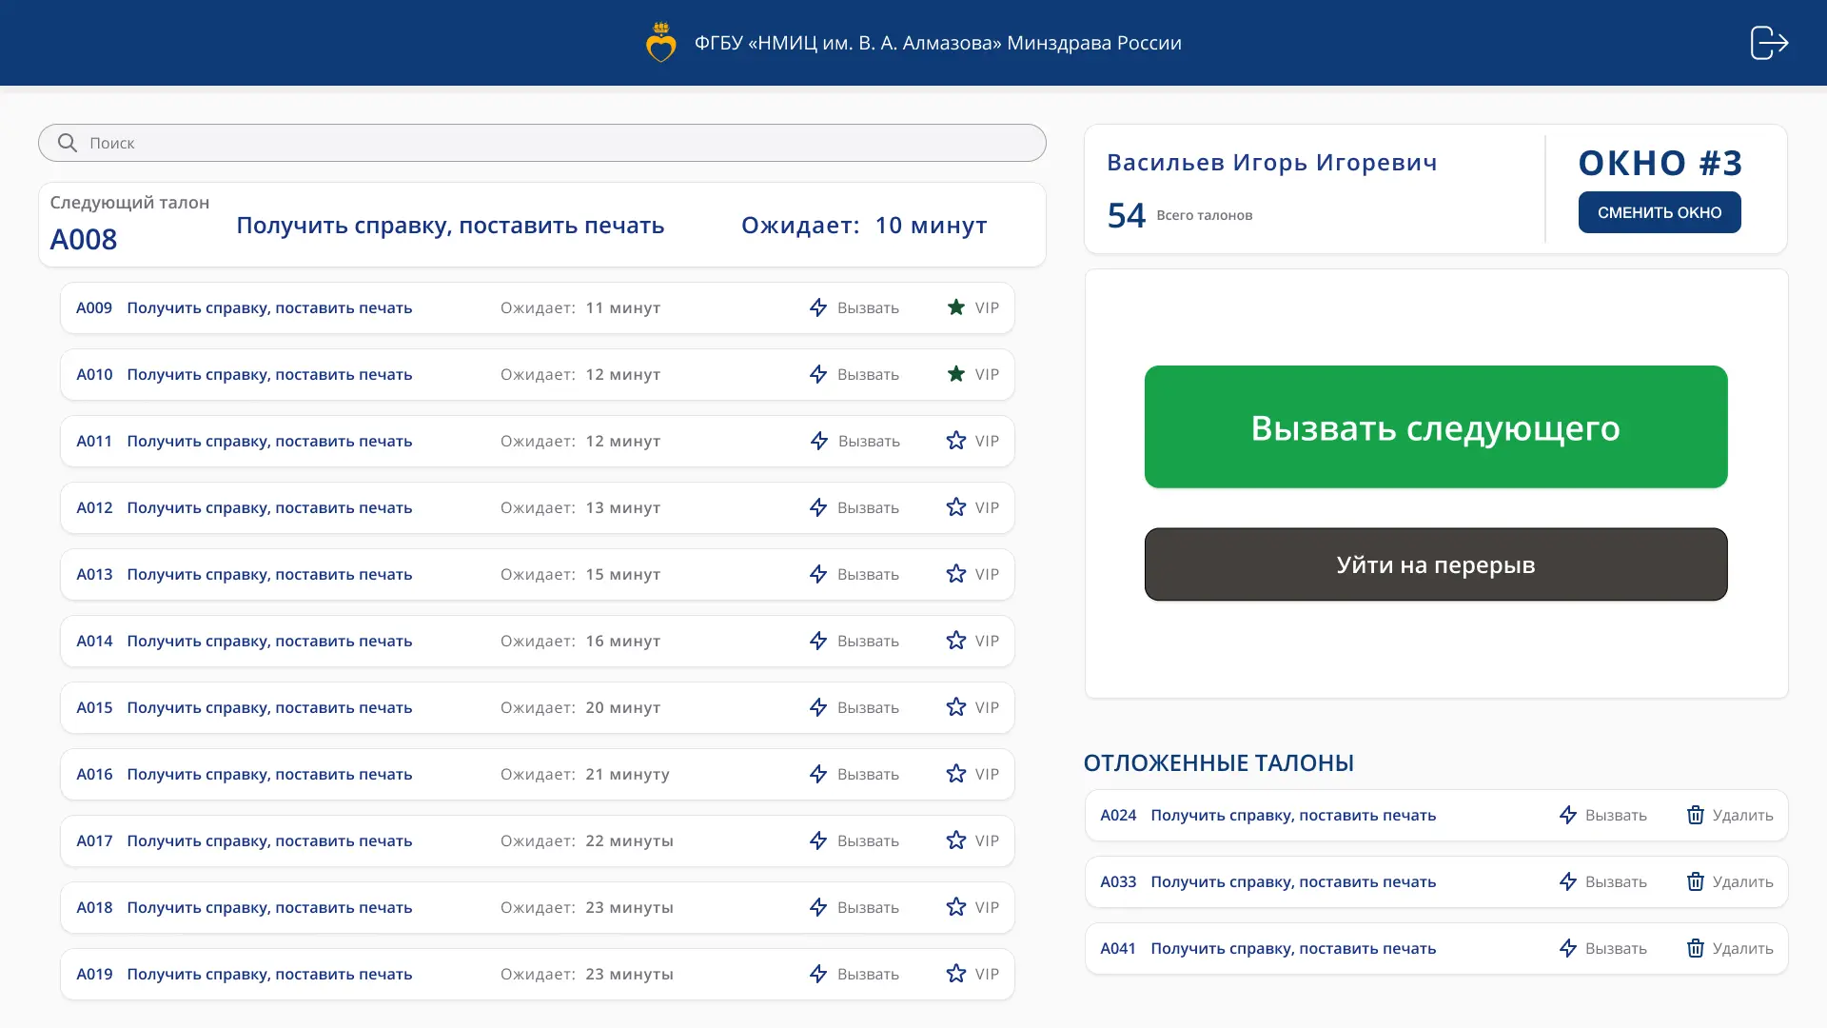Click the lightning icon for postponed ticket A033

click(x=1568, y=881)
